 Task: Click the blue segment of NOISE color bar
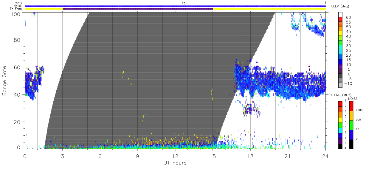pyautogui.click(x=351, y=135)
